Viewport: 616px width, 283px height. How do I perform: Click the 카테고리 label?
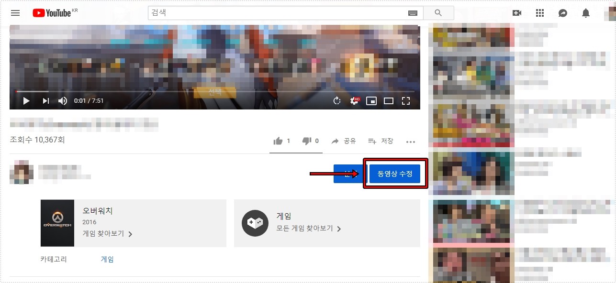tap(54, 260)
